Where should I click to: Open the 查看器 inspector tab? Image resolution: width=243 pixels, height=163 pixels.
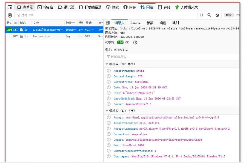click(x=25, y=7)
